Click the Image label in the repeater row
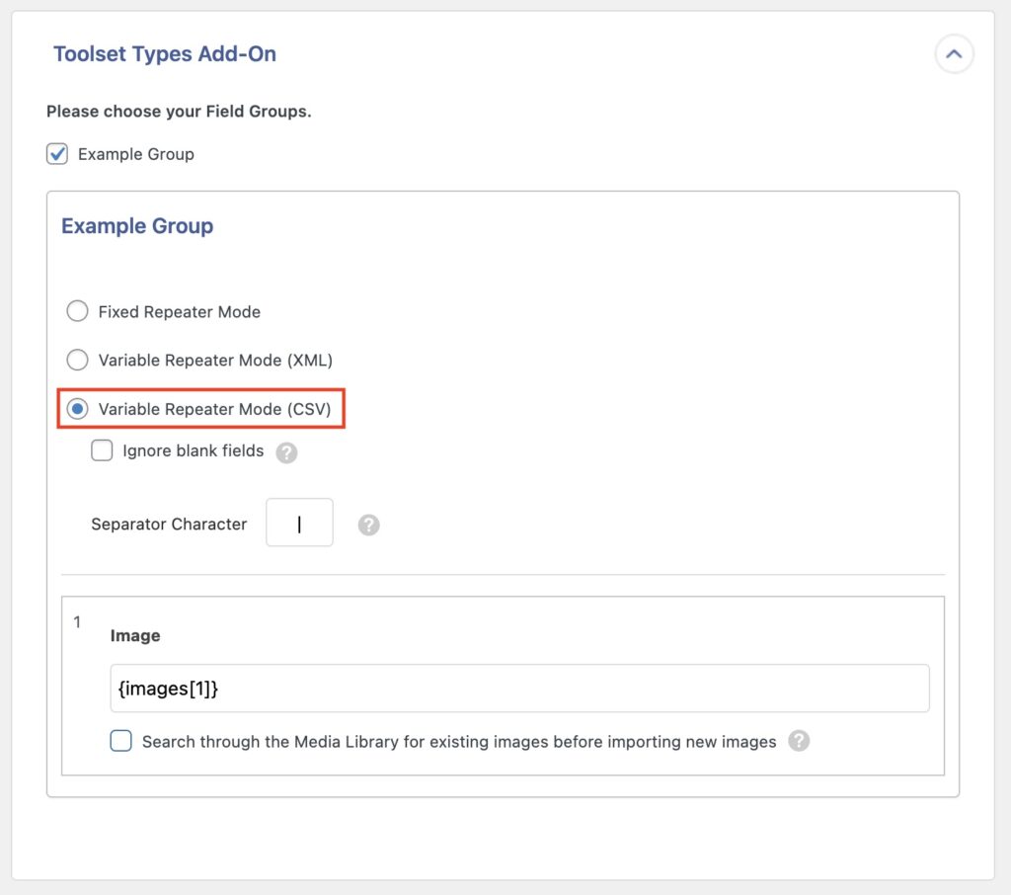 pos(135,636)
